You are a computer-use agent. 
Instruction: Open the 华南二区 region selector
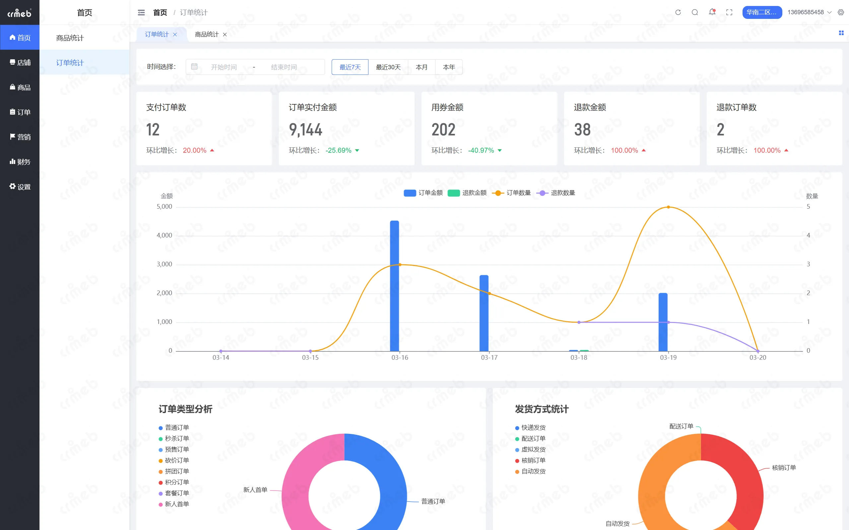pyautogui.click(x=762, y=12)
